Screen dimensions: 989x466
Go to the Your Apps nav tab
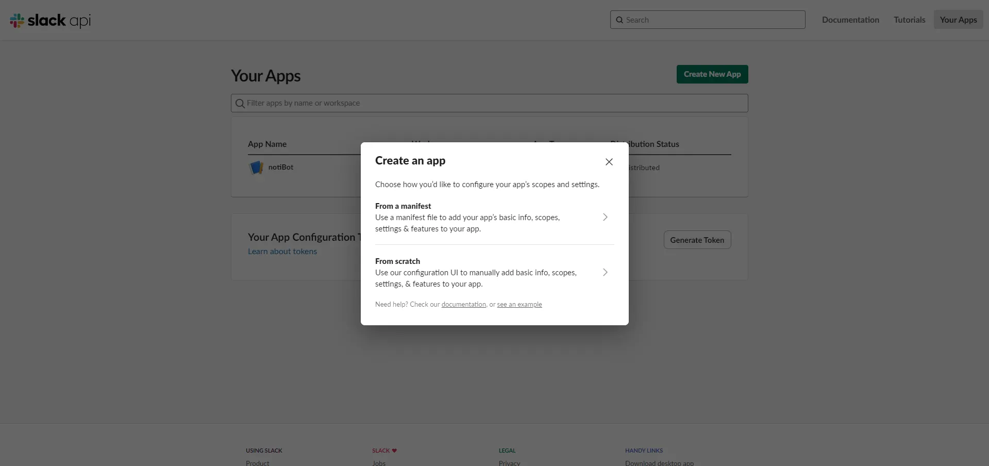[958, 20]
